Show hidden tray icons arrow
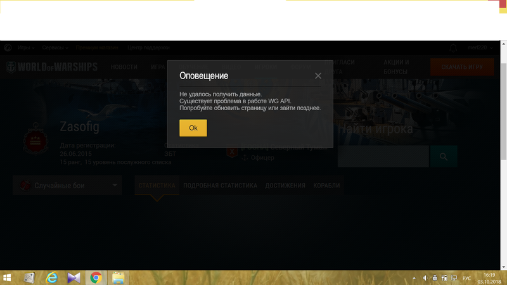Image resolution: width=507 pixels, height=285 pixels. 414,278
